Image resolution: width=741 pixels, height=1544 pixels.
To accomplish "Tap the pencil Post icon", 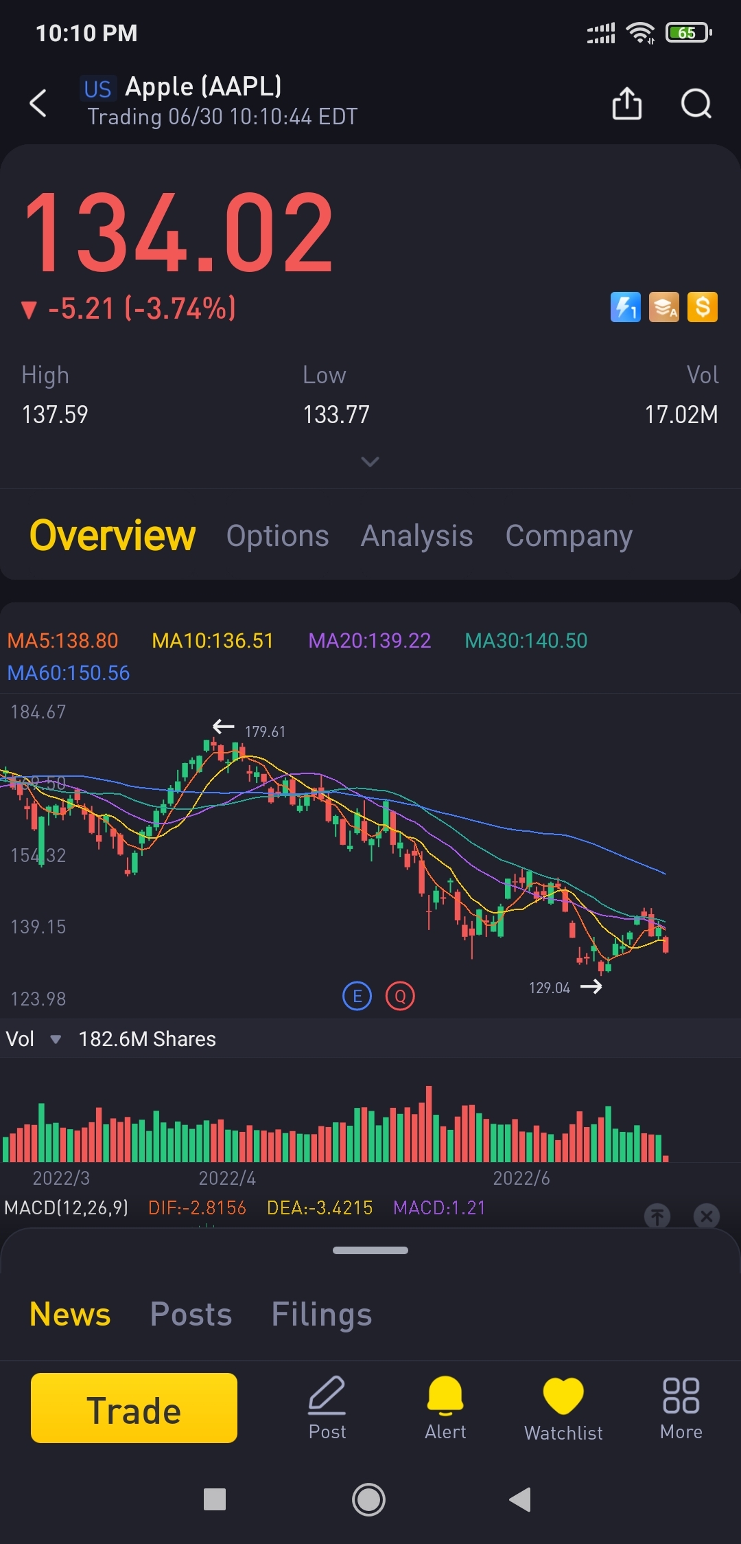I will 327,1408.
